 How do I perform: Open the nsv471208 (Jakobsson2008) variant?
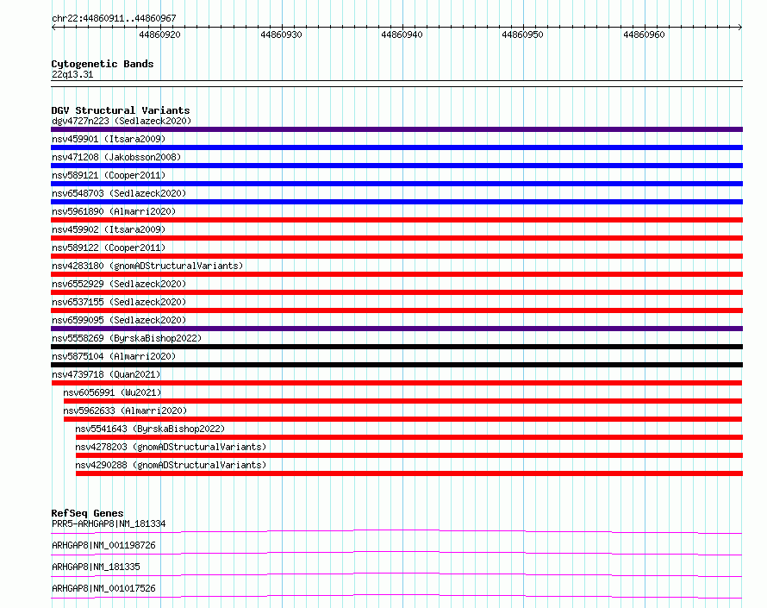point(116,157)
